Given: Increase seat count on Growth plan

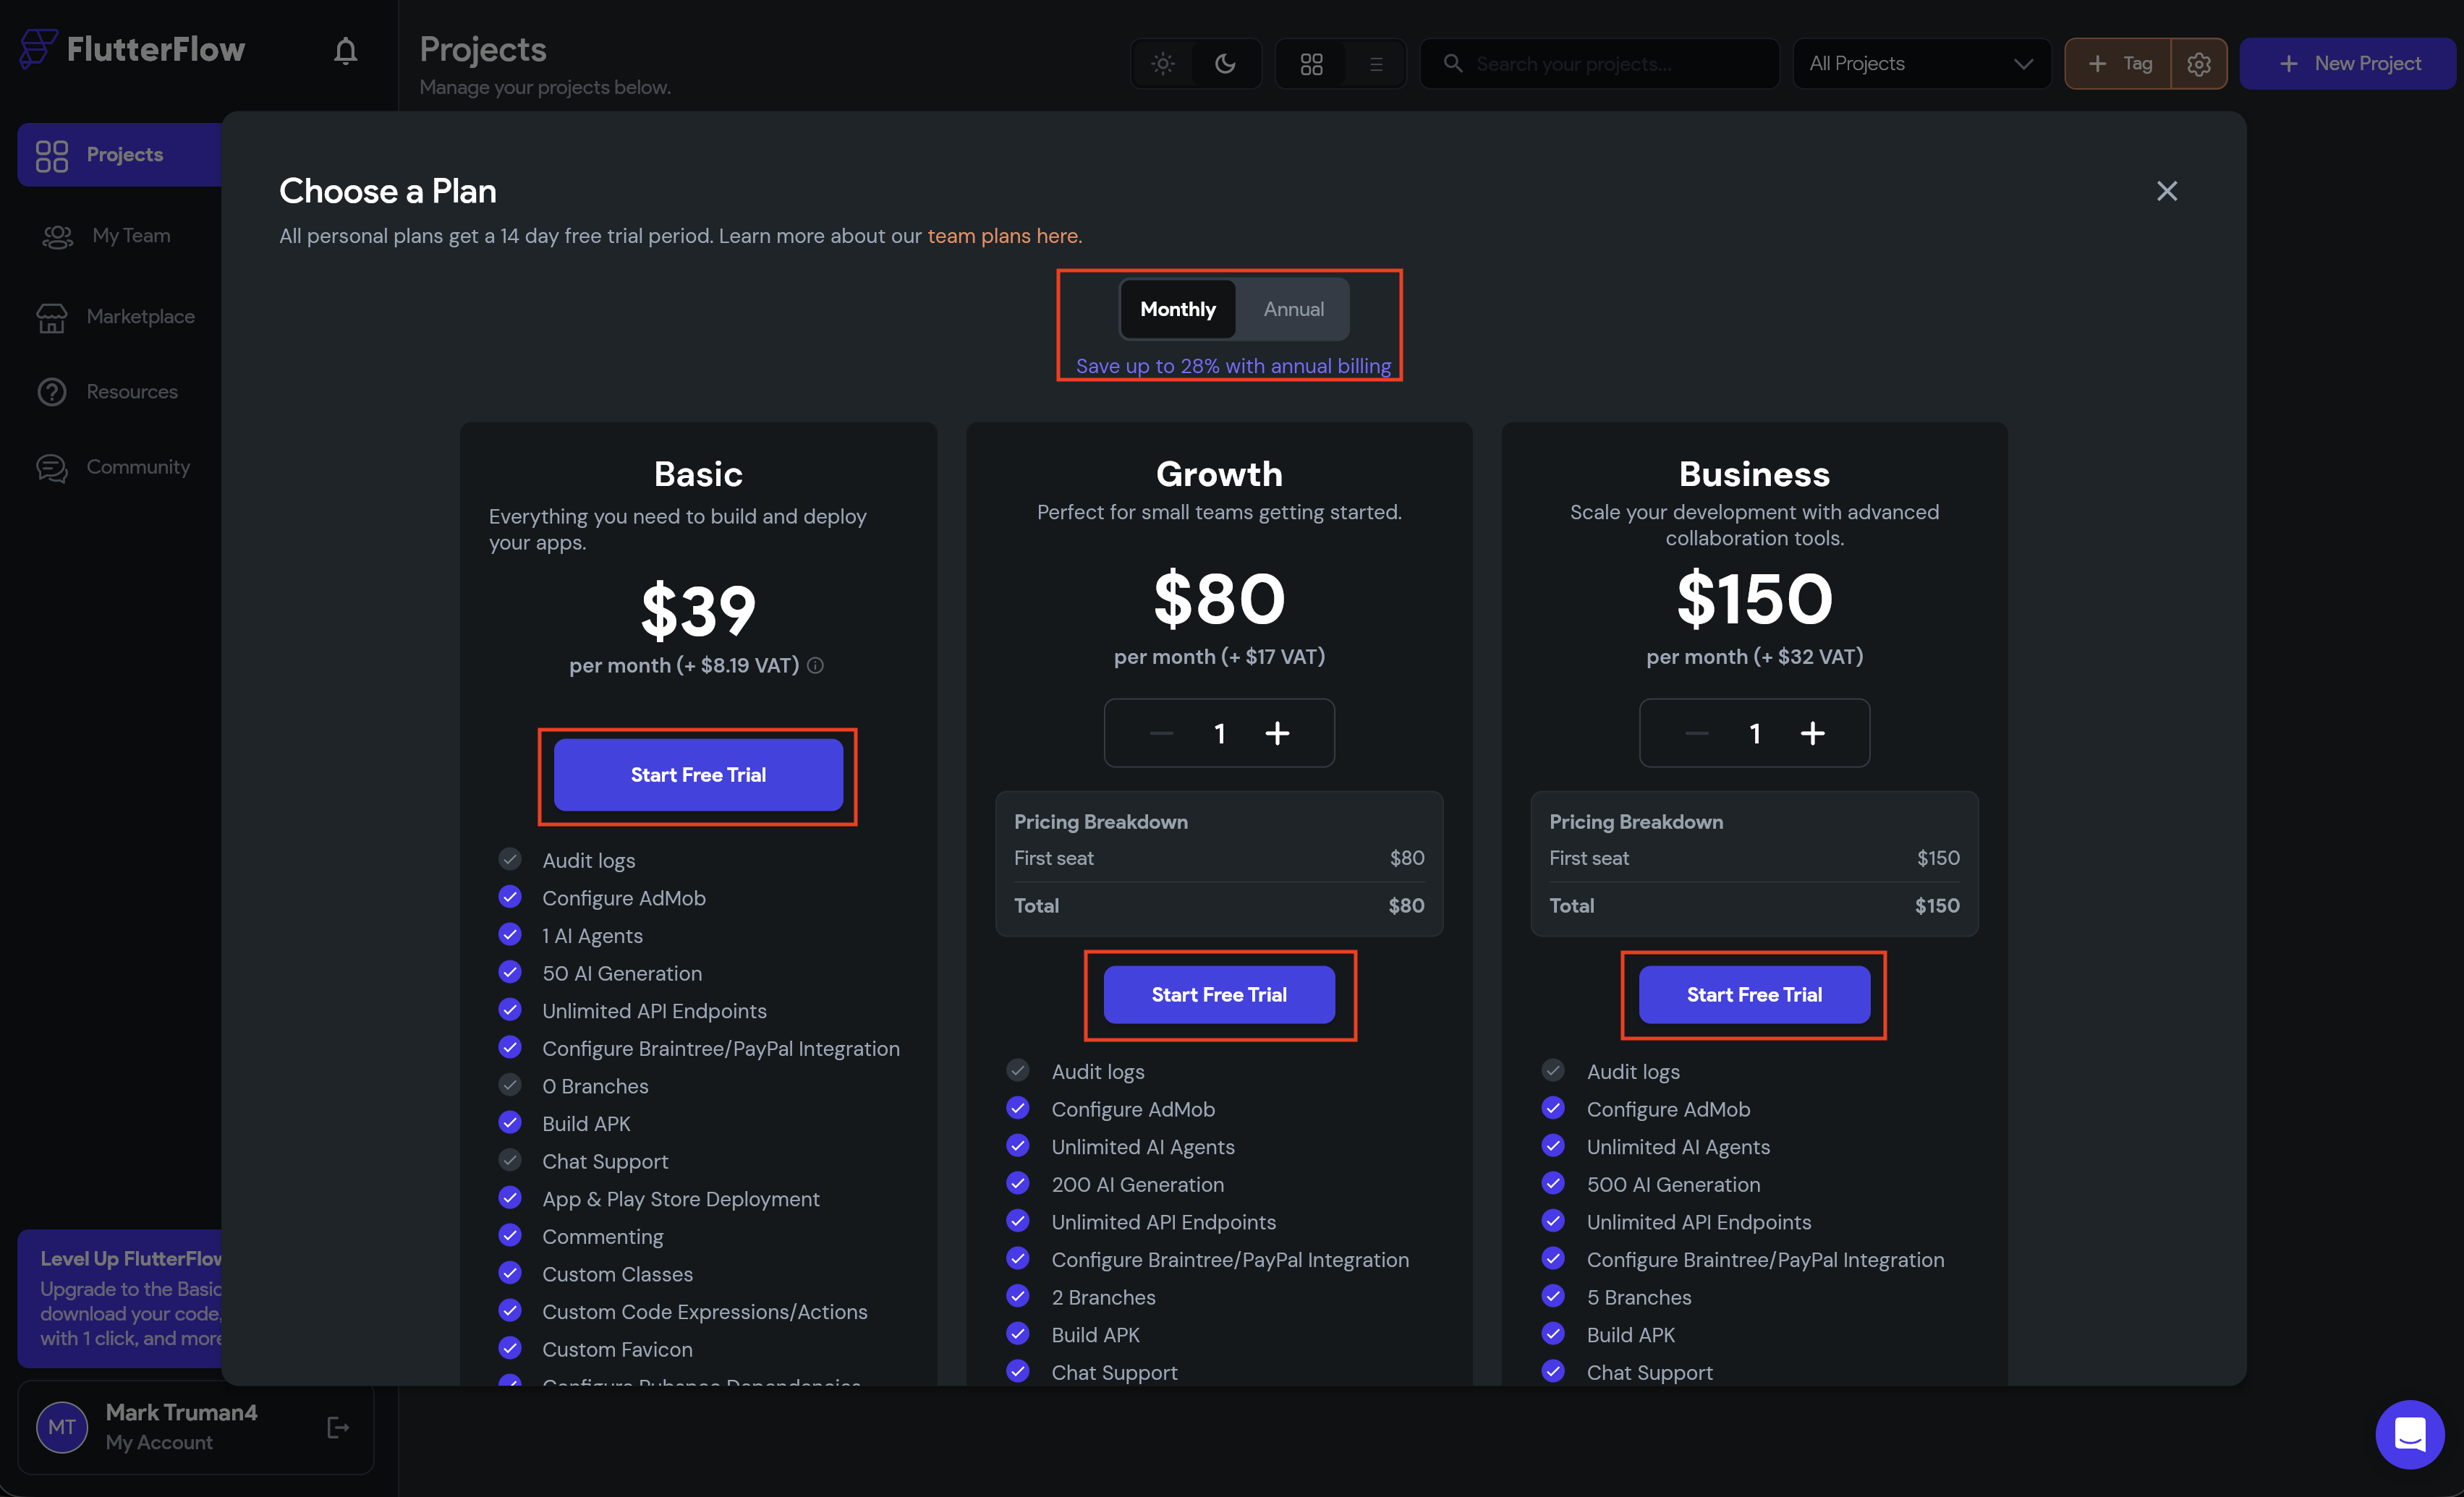Looking at the screenshot, I should point(1277,733).
